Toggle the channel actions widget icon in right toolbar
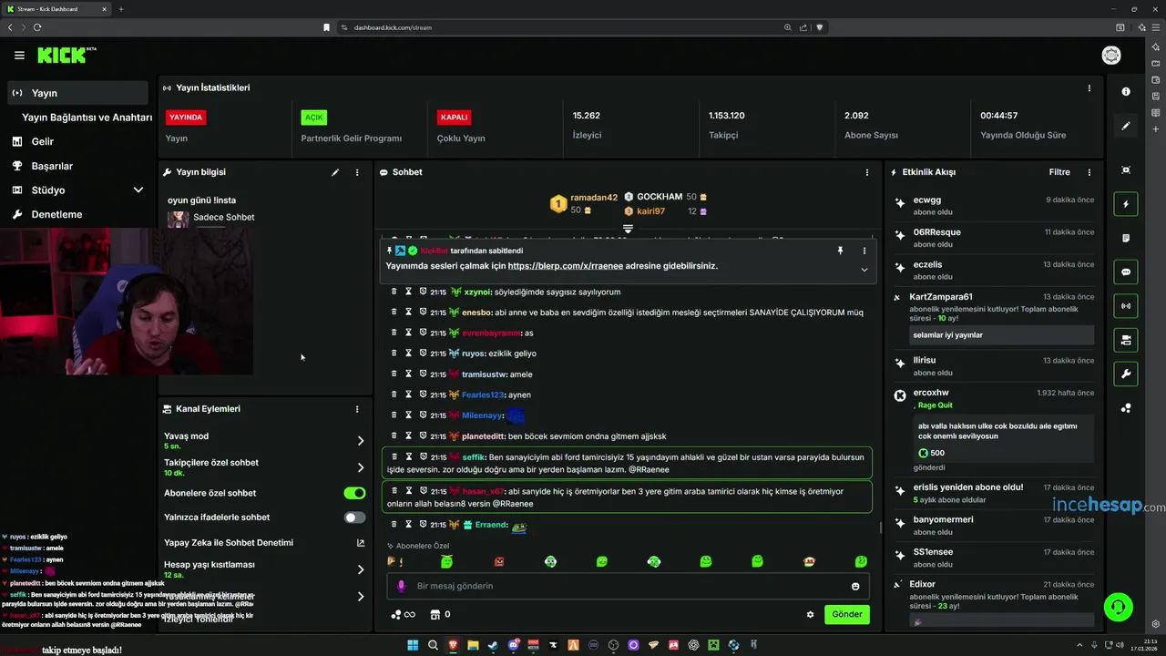 [x=1126, y=340]
